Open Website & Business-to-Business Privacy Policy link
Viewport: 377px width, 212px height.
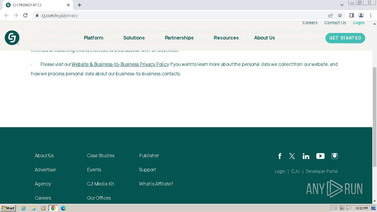(120, 64)
